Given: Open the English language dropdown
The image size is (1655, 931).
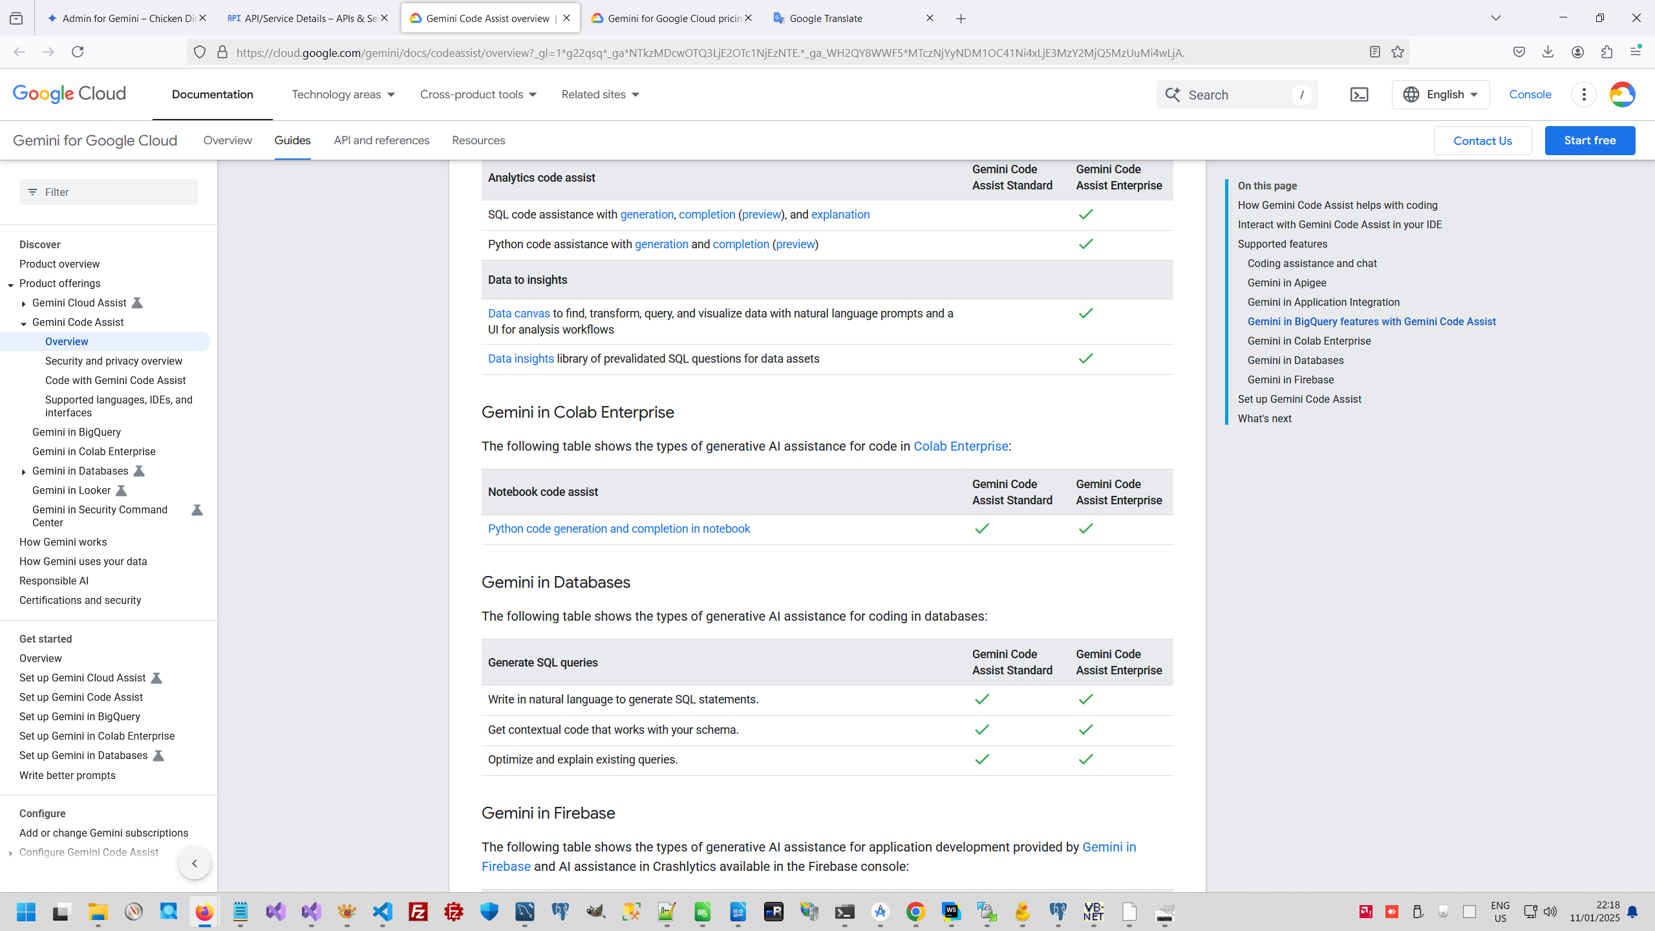Looking at the screenshot, I should pyautogui.click(x=1440, y=94).
